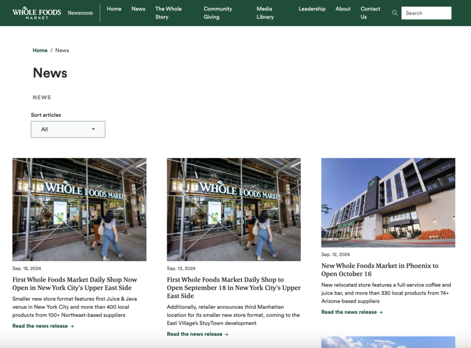The image size is (471, 348).
Task: Open the Sep. 18 Daily Shop store photo
Action: tap(79, 209)
